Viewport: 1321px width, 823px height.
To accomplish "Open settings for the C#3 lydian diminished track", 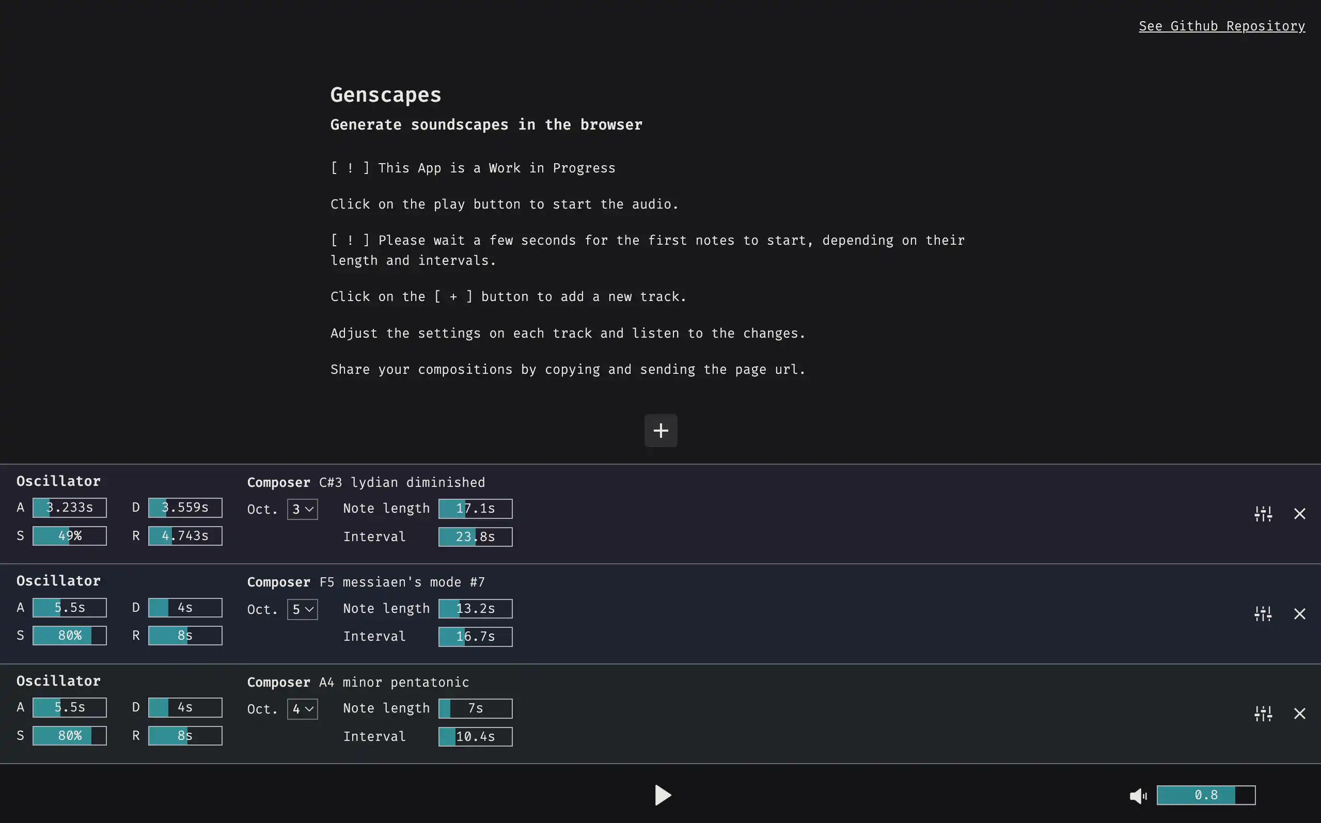I will 1263,513.
